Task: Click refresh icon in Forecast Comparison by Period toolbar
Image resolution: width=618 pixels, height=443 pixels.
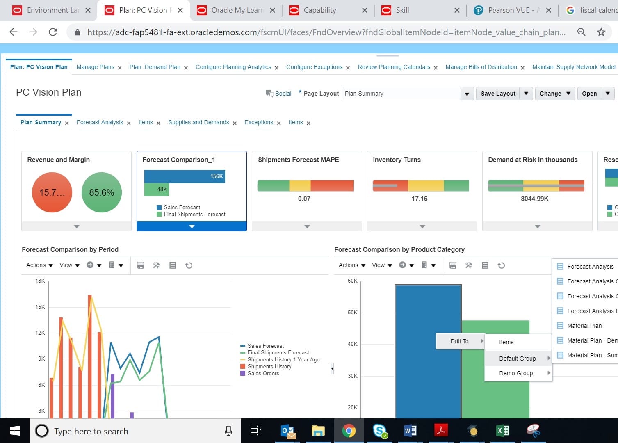Action: [x=189, y=265]
